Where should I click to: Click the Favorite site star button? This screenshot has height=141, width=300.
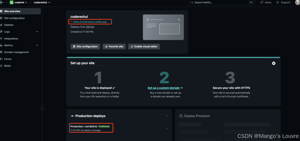point(114,47)
